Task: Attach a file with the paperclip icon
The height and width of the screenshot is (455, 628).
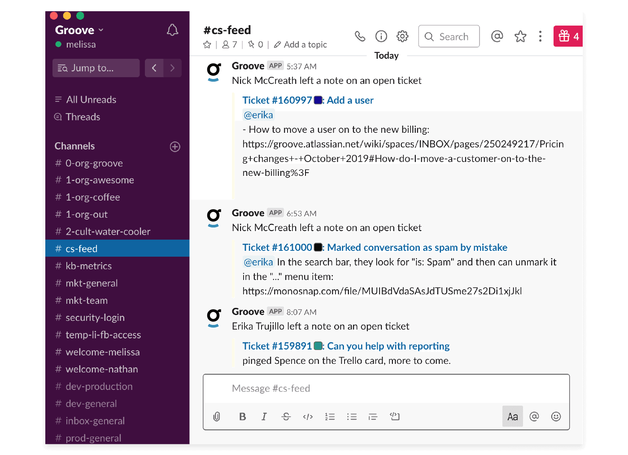Action: (217, 416)
